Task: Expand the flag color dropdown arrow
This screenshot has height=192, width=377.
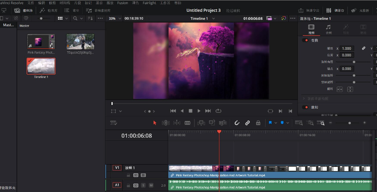Action: pos(275,123)
